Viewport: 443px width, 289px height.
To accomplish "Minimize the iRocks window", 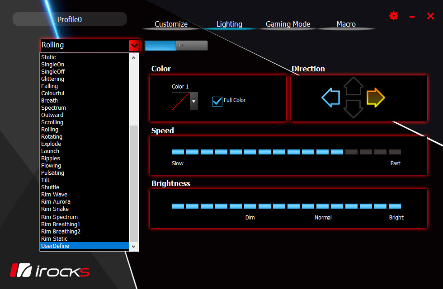I will (412, 17).
